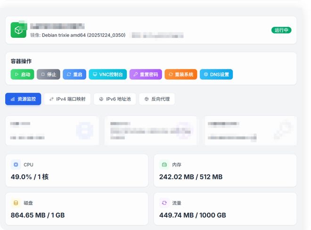Click the 流量 label text
This screenshot has height=230, width=311.
[177, 203]
